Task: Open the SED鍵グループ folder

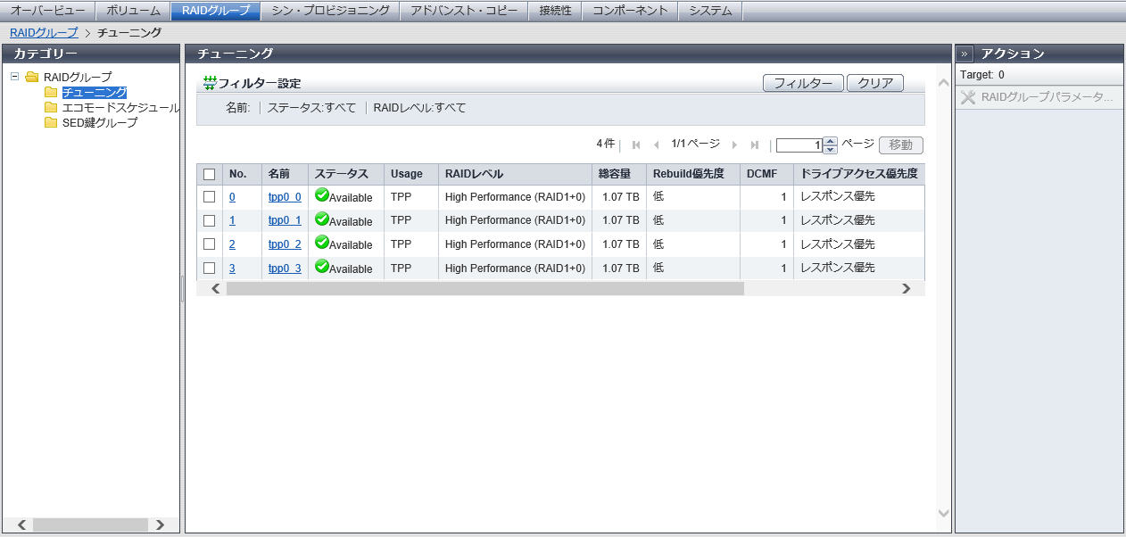Action: click(99, 122)
